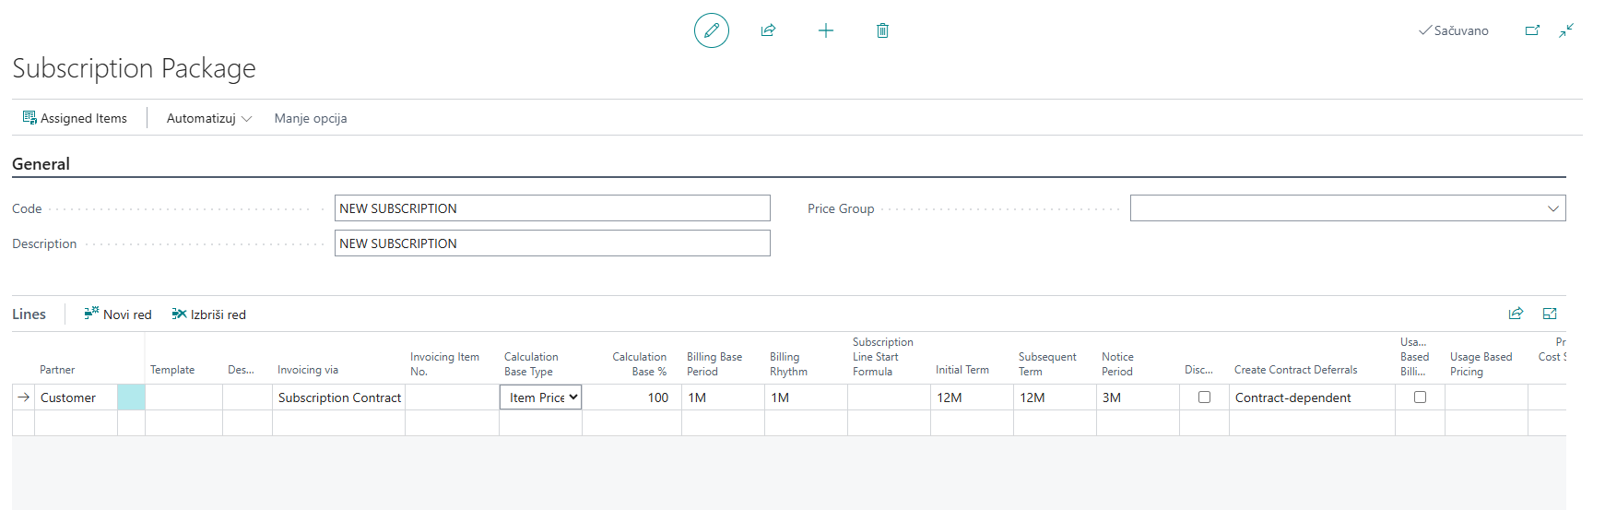Select the Create Contract Deferrals cell

[1310, 397]
